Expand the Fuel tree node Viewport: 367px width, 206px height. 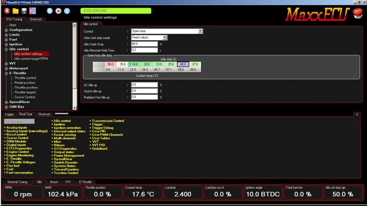(x=6, y=40)
